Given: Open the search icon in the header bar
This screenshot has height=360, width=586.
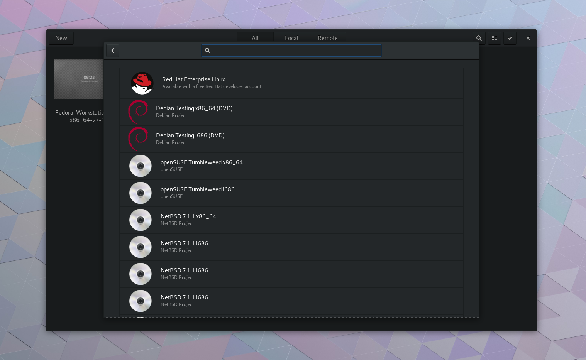Looking at the screenshot, I should click(479, 38).
